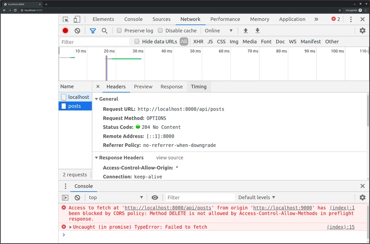Image resolution: width=370 pixels, height=244 pixels.
Task: Select the Response tab
Action: 172,86
